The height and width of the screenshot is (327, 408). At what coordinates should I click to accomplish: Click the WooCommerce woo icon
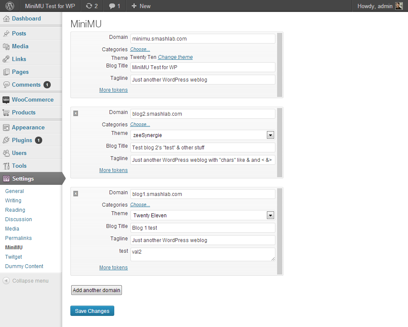click(x=6, y=100)
